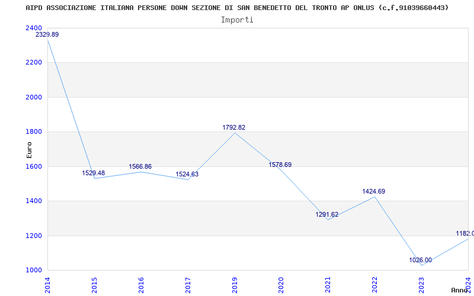
Task: Click the Euro y-axis title
Action: point(29,150)
